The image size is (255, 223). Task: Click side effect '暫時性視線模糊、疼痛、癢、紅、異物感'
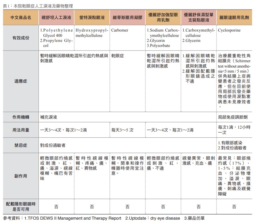tap(92, 163)
